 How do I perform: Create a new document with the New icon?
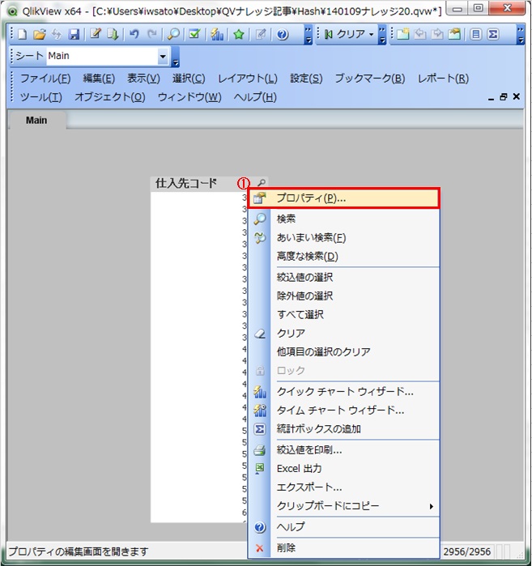pos(23,34)
